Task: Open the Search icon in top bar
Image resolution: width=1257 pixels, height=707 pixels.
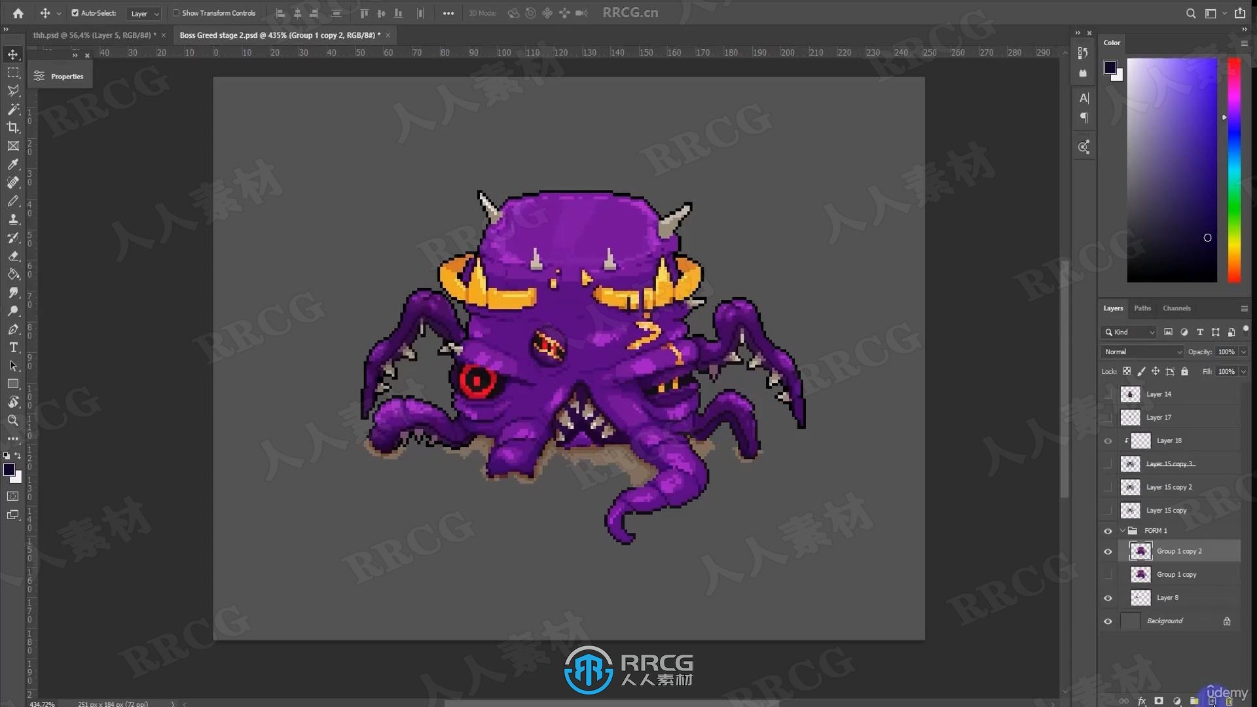Action: [1191, 13]
